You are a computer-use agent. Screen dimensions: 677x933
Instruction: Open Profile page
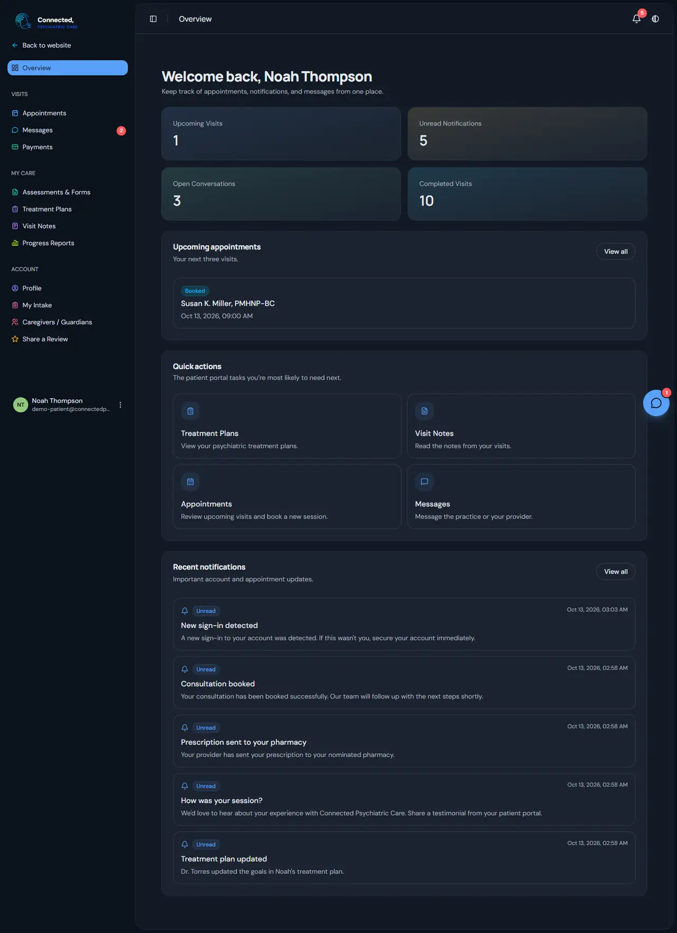[68, 288]
